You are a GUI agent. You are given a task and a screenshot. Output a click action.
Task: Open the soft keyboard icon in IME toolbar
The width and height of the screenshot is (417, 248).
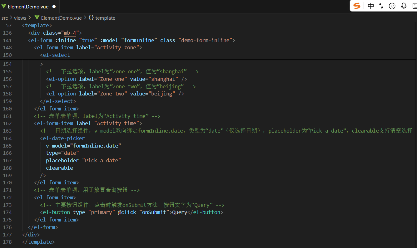[415, 6]
